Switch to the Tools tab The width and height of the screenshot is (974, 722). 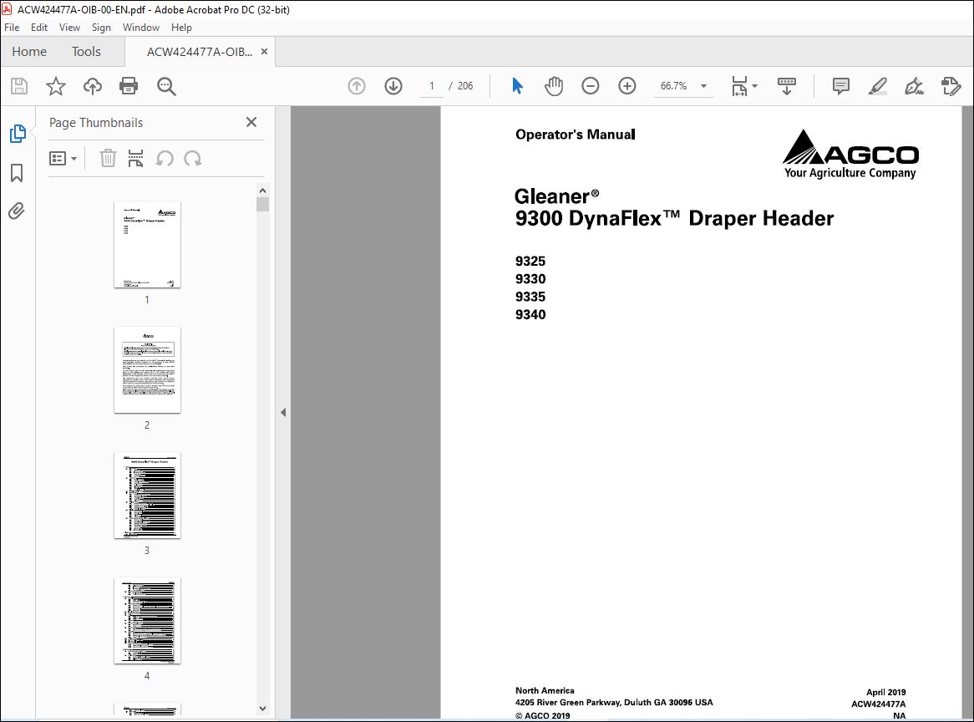click(x=86, y=52)
